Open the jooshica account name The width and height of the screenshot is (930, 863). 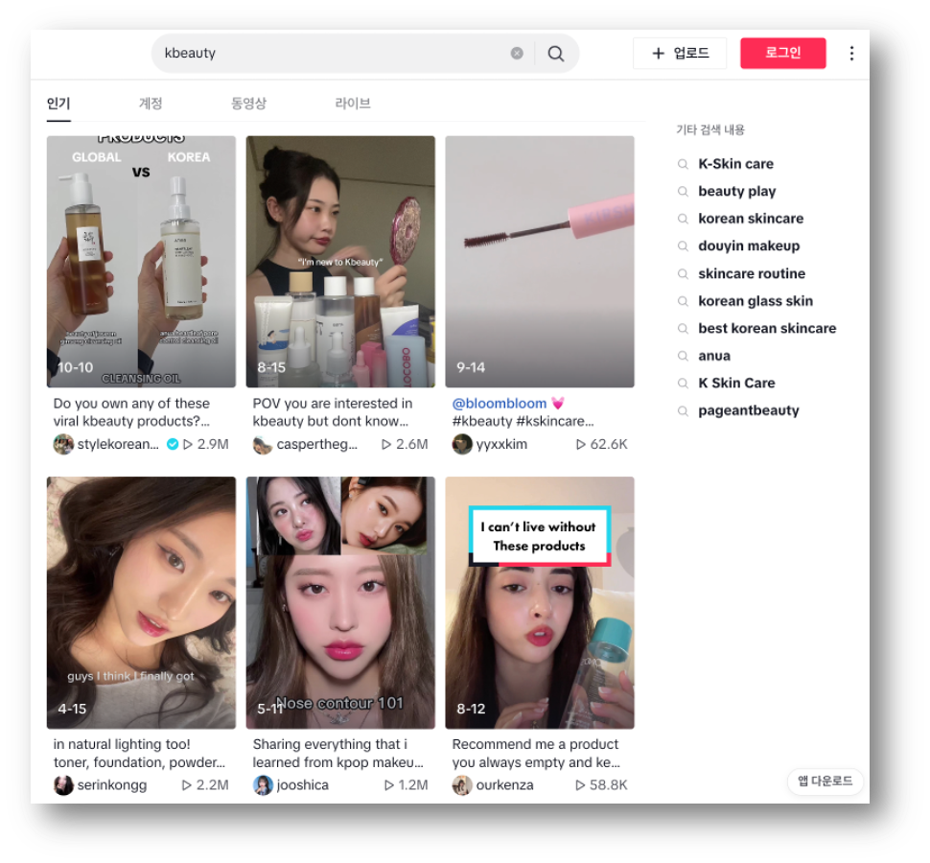[x=302, y=785]
